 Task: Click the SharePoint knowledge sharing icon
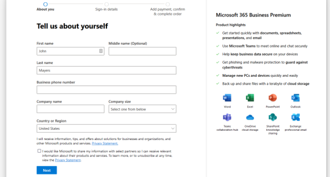pyautogui.click(x=273, y=117)
